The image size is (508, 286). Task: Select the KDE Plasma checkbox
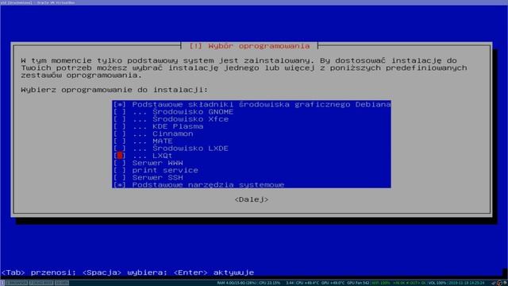tap(120, 126)
